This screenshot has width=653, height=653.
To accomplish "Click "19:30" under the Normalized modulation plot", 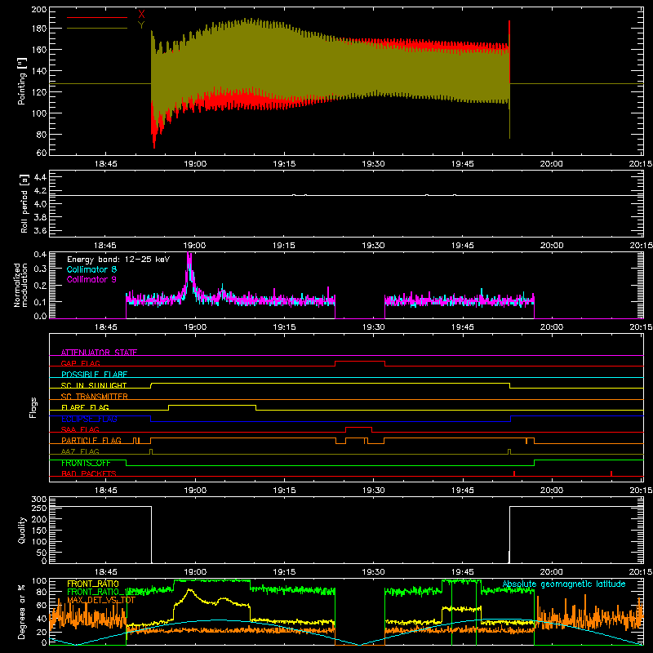I will pos(373,327).
